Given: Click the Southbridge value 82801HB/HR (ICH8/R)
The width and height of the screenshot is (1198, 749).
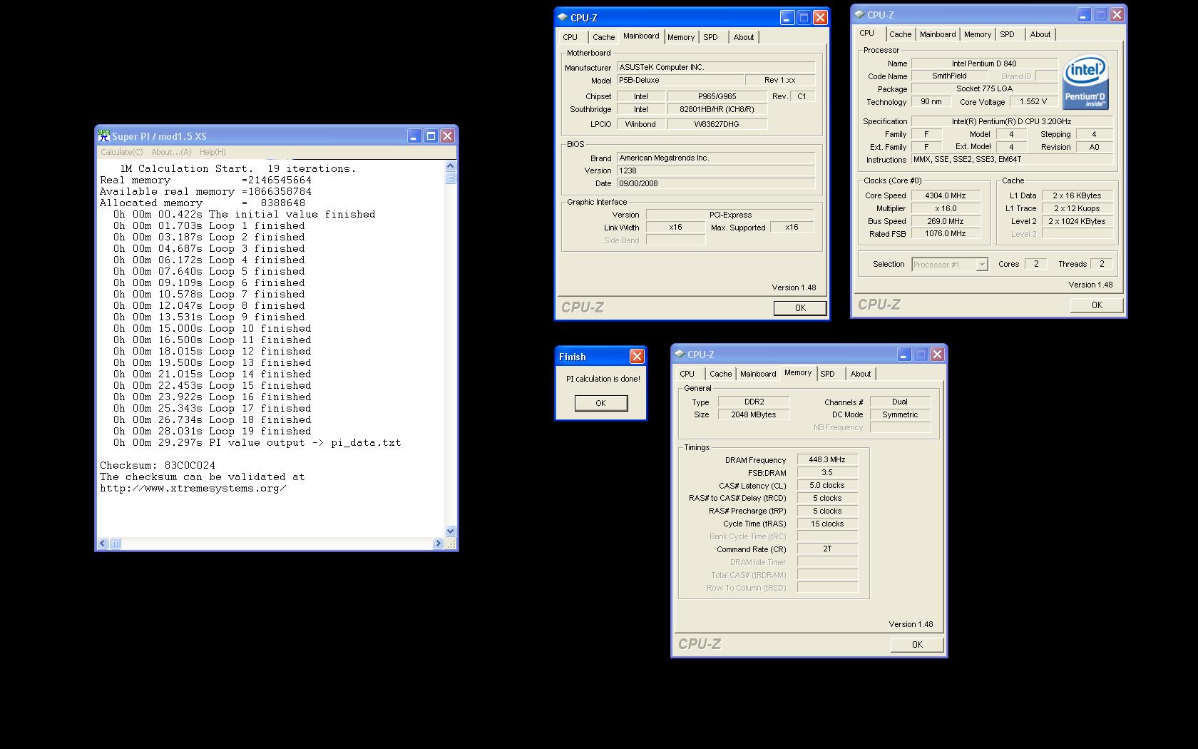Looking at the screenshot, I should click(717, 110).
